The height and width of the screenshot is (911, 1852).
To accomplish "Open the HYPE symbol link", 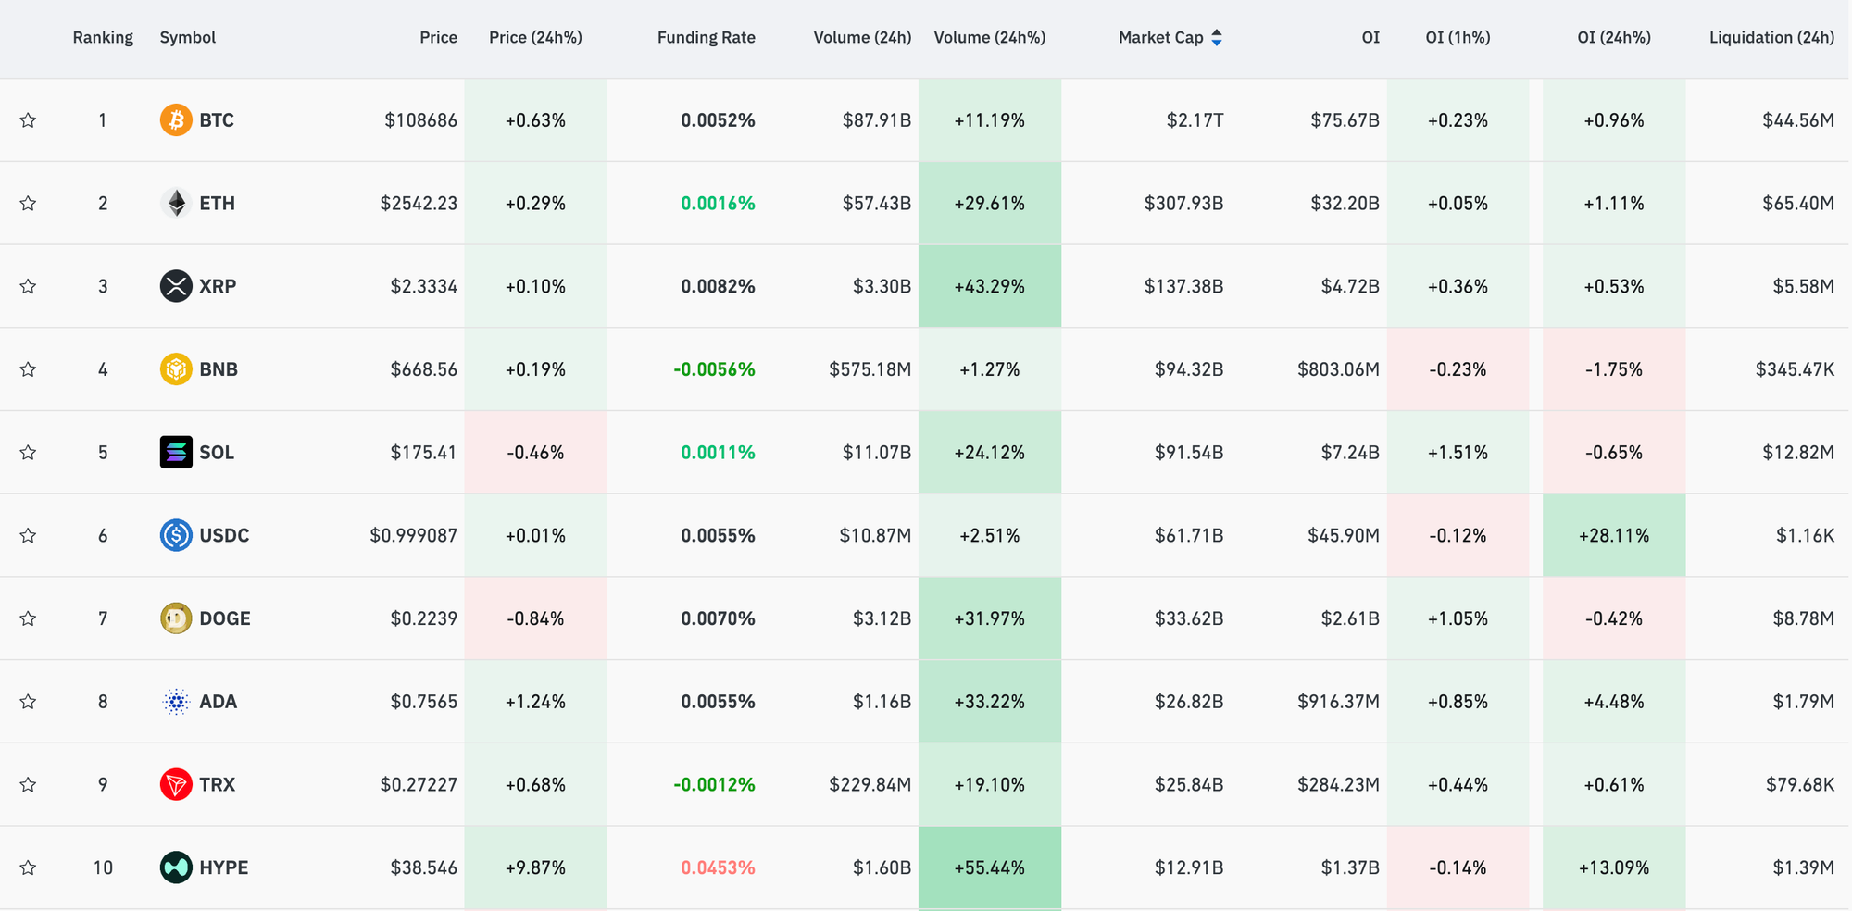I will [x=223, y=867].
